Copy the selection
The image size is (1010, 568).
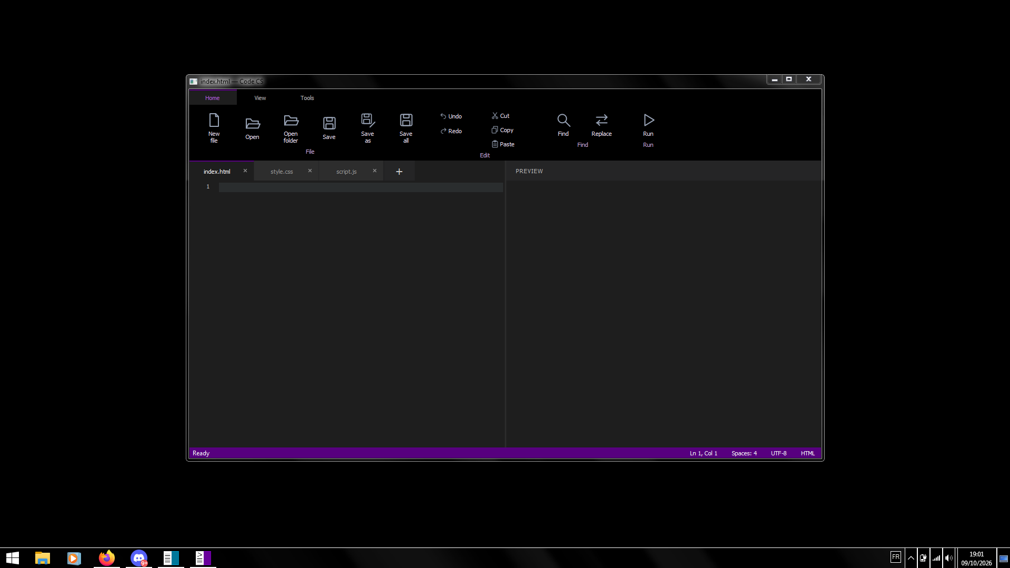pyautogui.click(x=503, y=130)
